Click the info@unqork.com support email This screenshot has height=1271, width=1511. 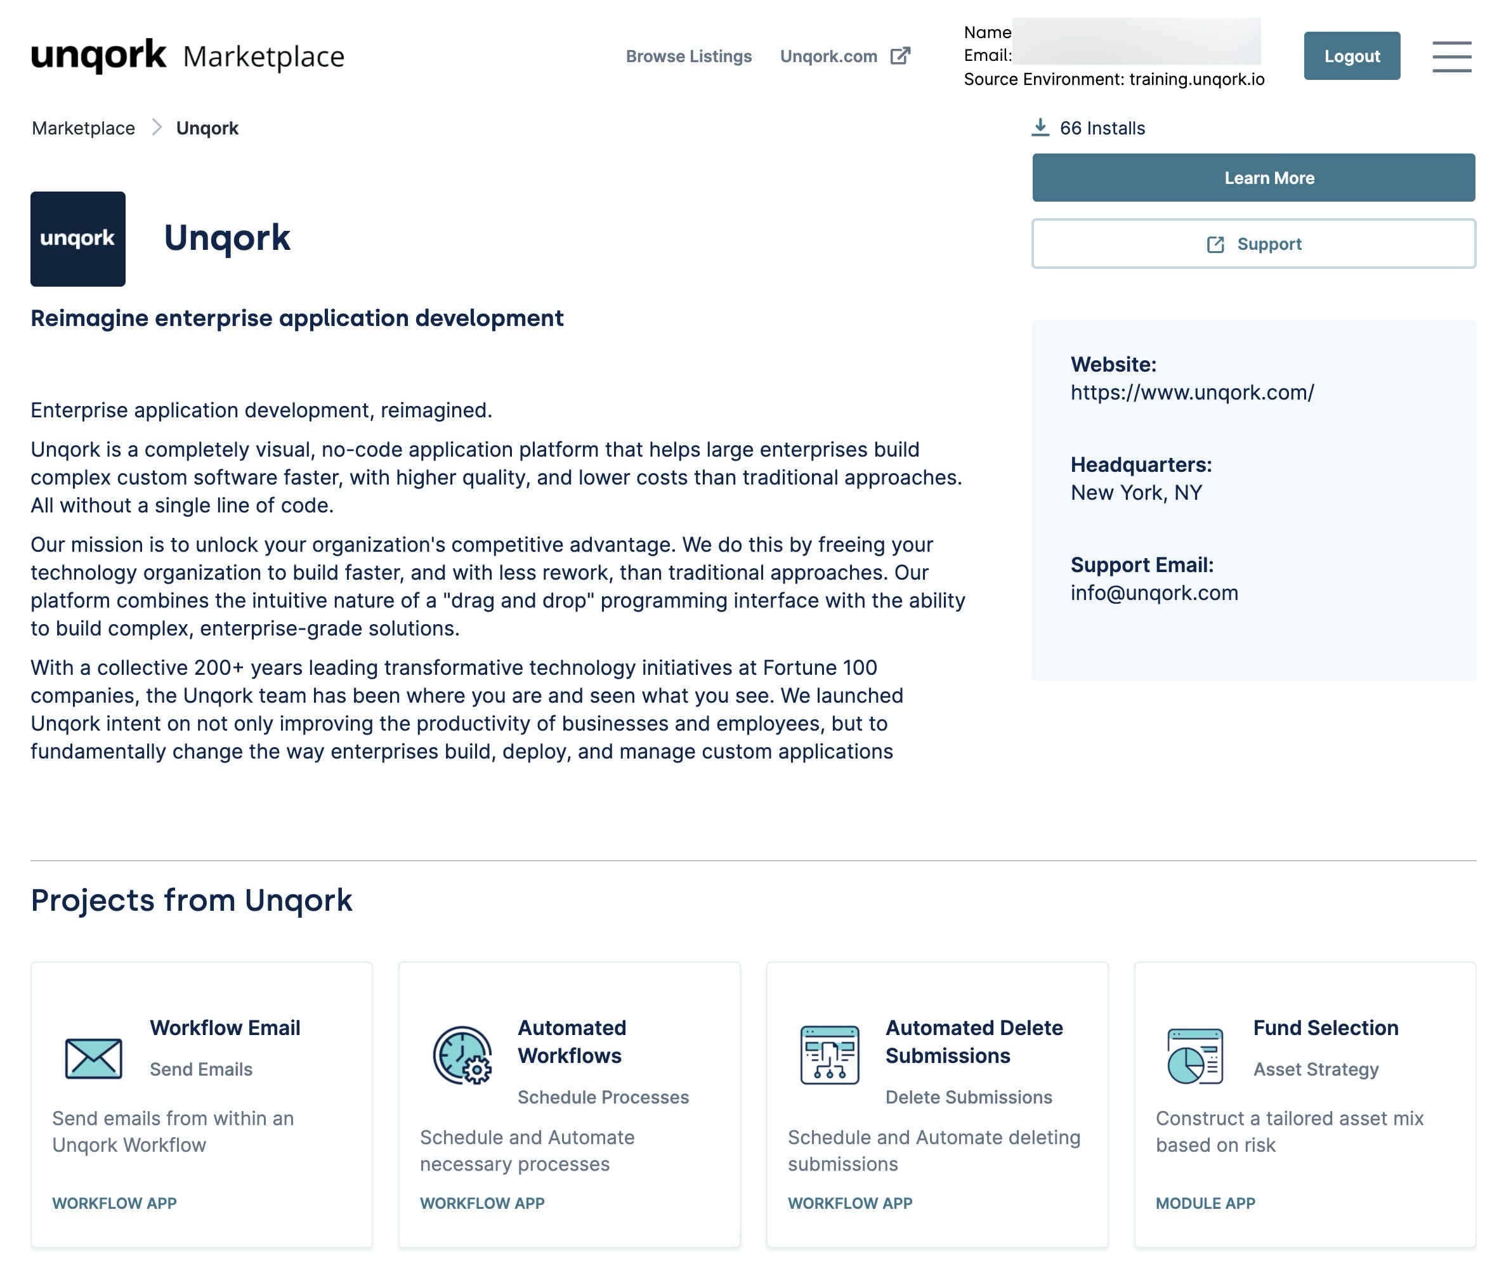click(x=1155, y=593)
